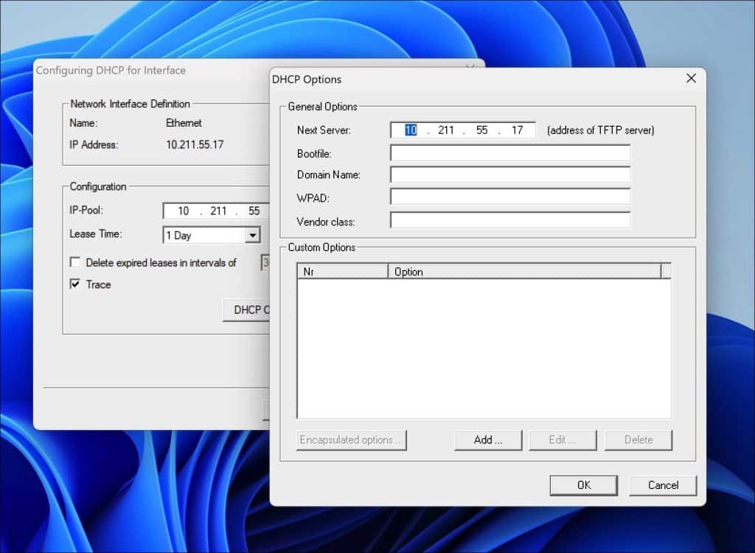The image size is (755, 553).
Task: Click the DHCP Options button in Configuring DHCP window
Action: pos(246,310)
